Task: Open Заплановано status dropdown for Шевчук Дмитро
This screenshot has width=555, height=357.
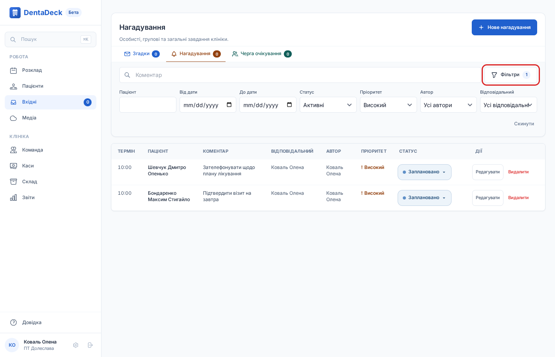Action: click(425, 172)
